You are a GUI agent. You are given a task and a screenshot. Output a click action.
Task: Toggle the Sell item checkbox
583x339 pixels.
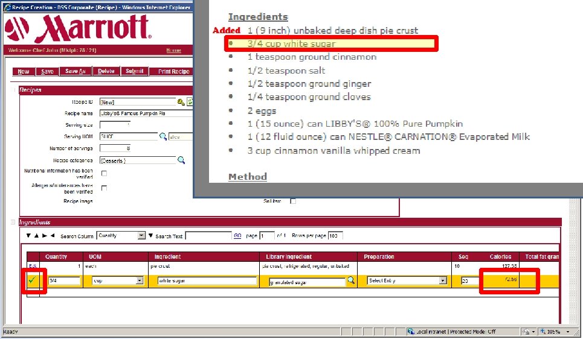(293, 201)
